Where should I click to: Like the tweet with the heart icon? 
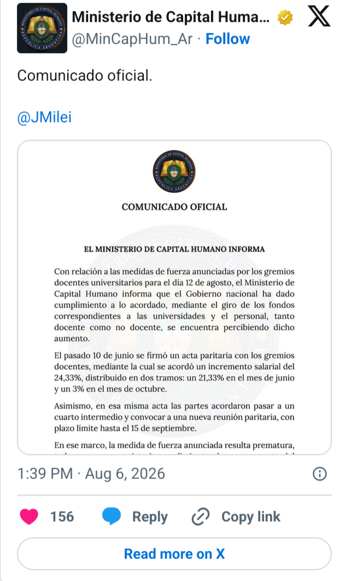pyautogui.click(x=29, y=516)
